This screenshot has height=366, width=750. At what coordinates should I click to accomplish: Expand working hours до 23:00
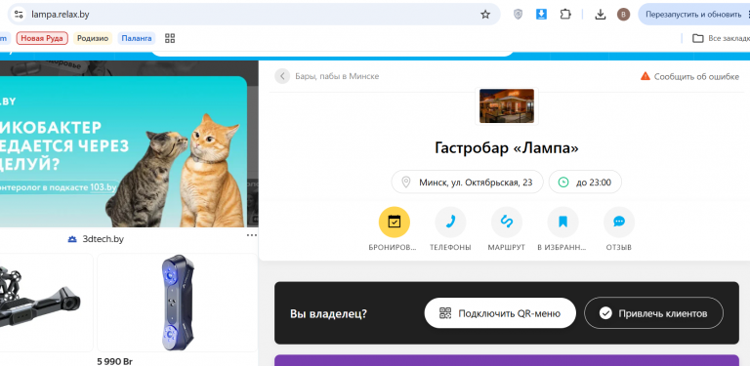585,183
